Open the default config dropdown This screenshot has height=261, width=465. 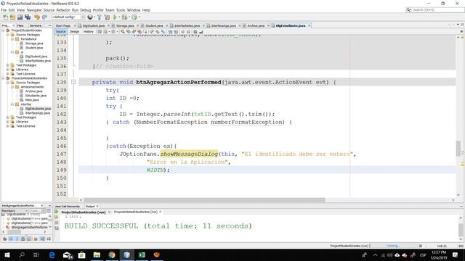[68, 17]
